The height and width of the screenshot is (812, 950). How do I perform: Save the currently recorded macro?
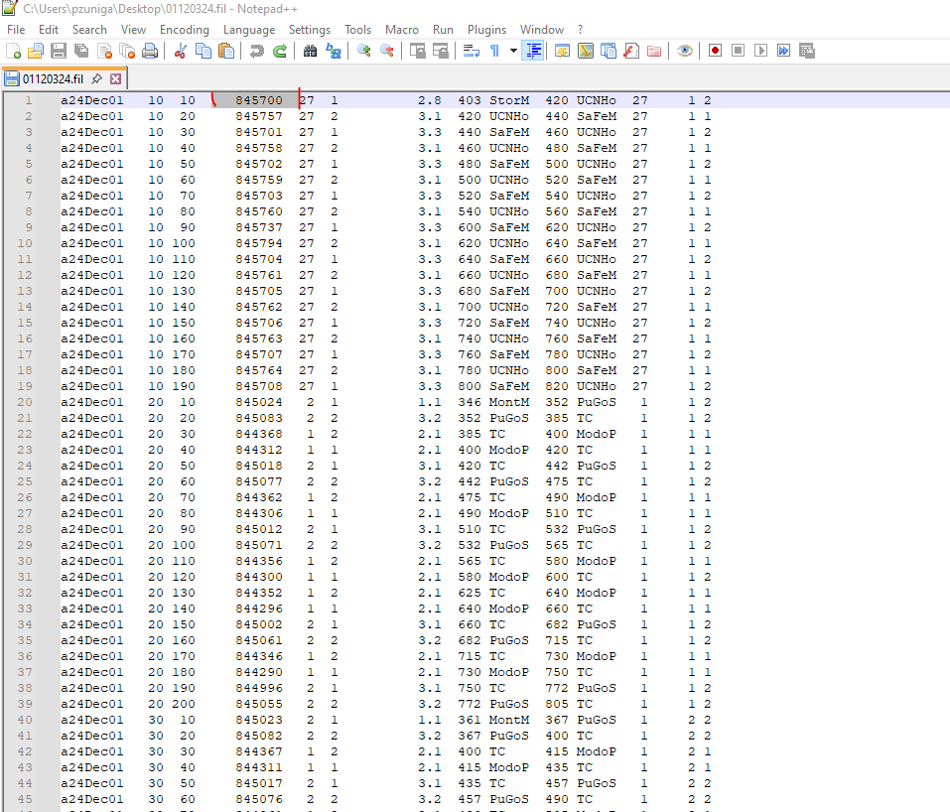click(x=806, y=51)
